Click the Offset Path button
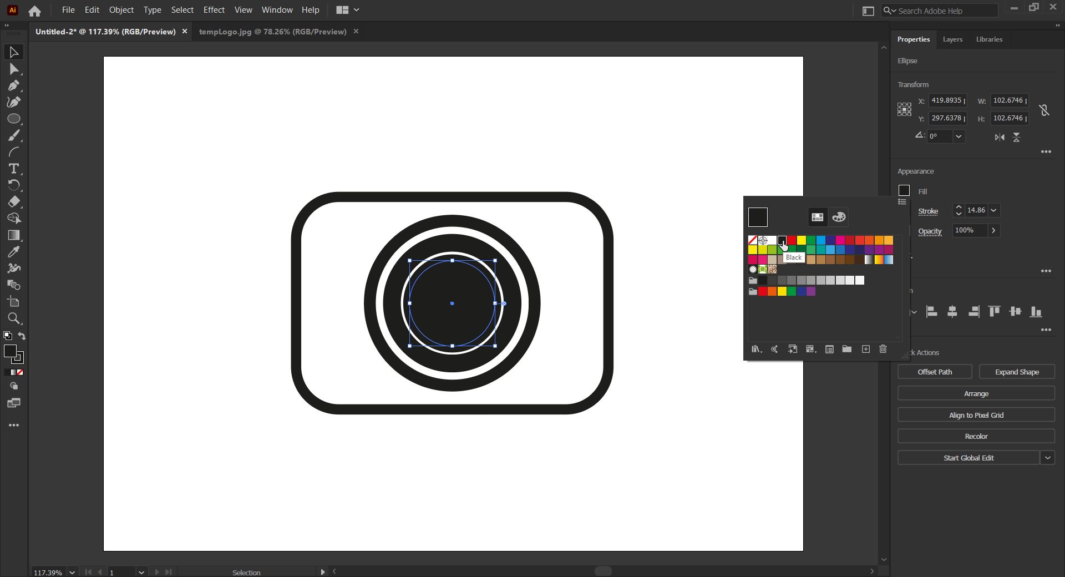Image resolution: width=1065 pixels, height=577 pixels. point(935,372)
